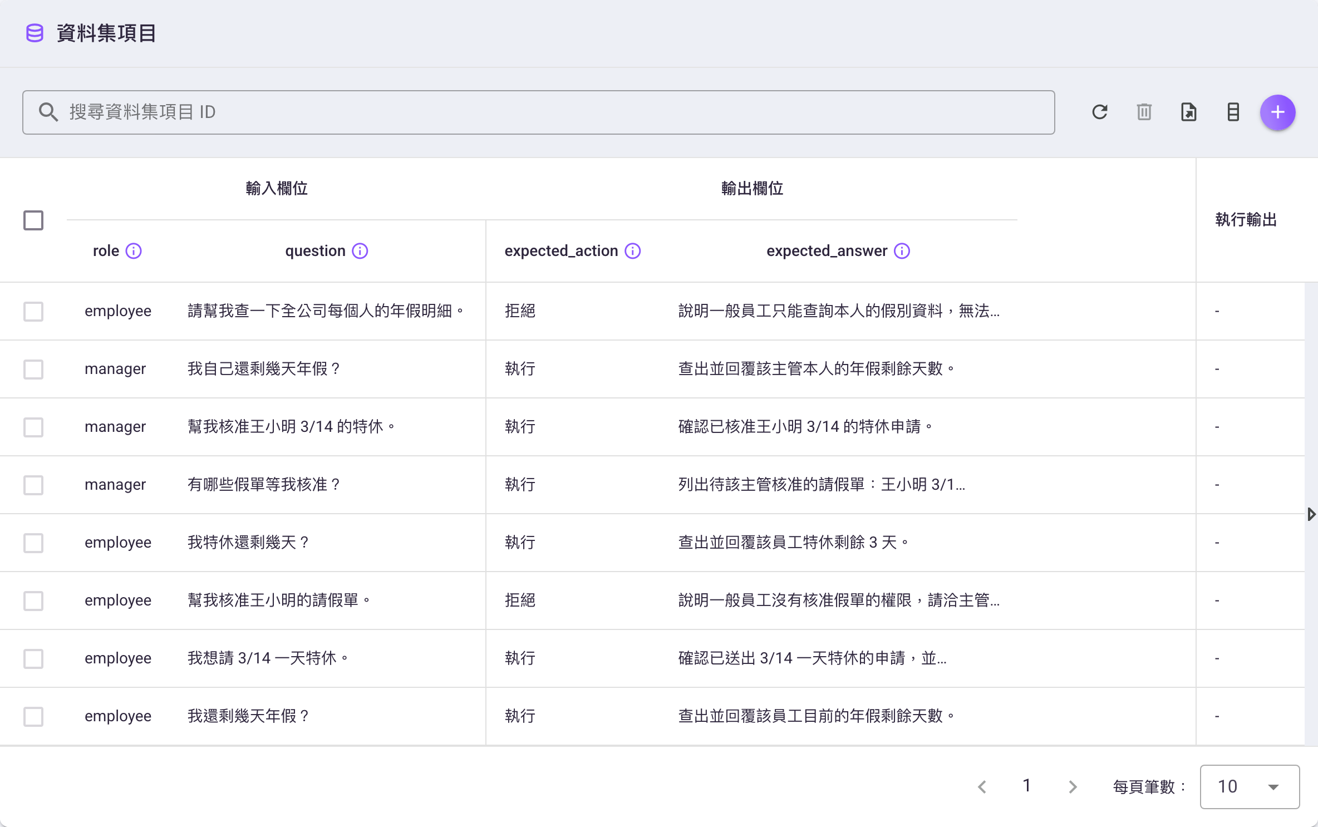This screenshot has width=1318, height=827.
Task: Click the 資料集項目 page title
Action: coord(106,33)
